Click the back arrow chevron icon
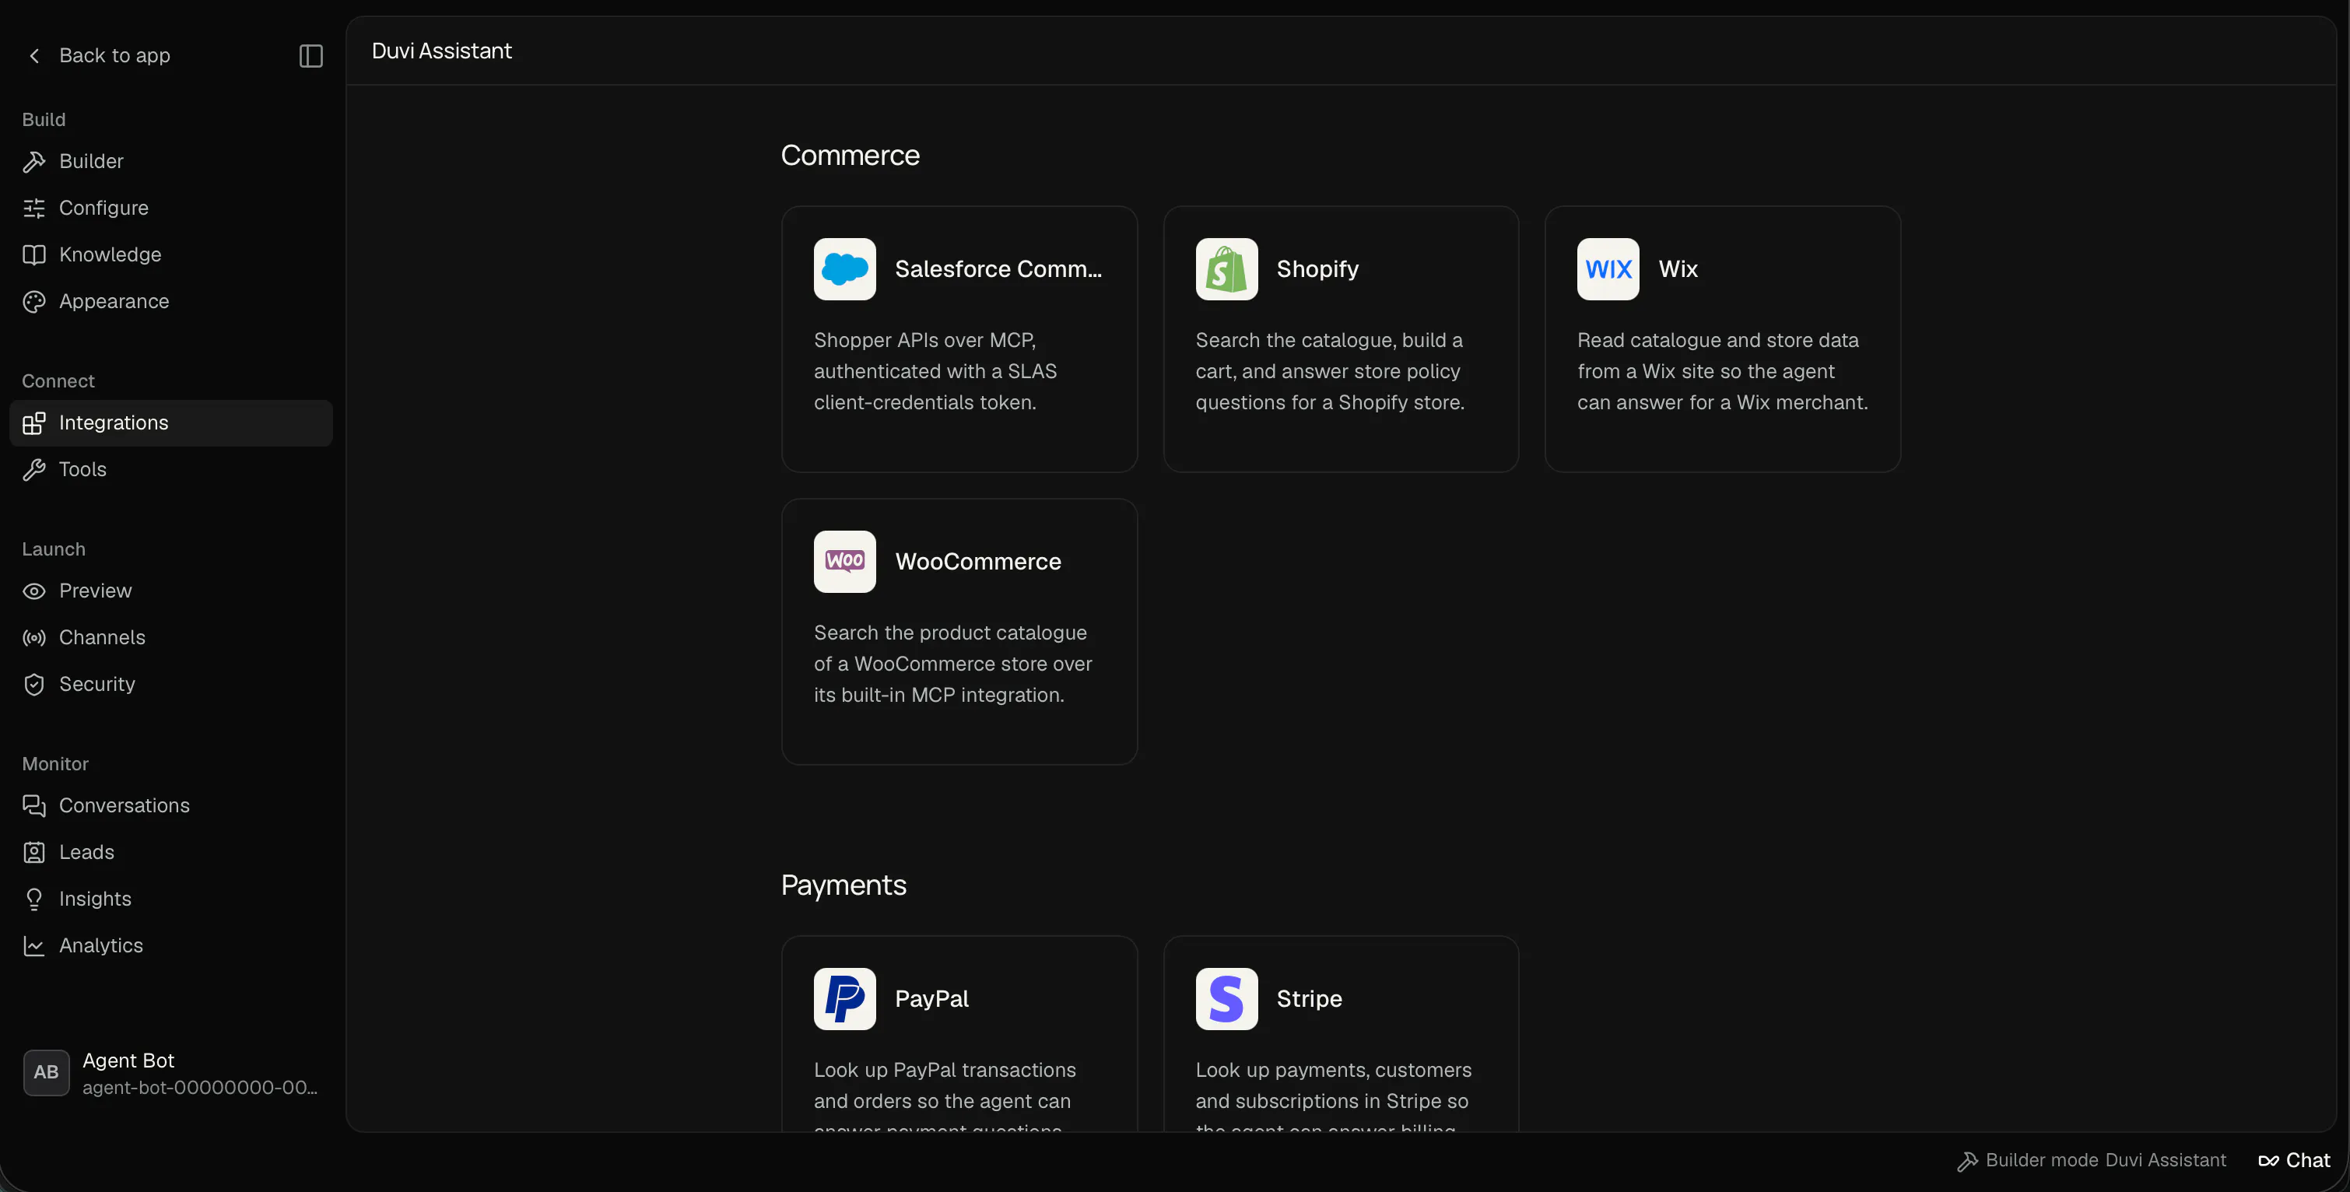This screenshot has height=1192, width=2350. click(35, 56)
